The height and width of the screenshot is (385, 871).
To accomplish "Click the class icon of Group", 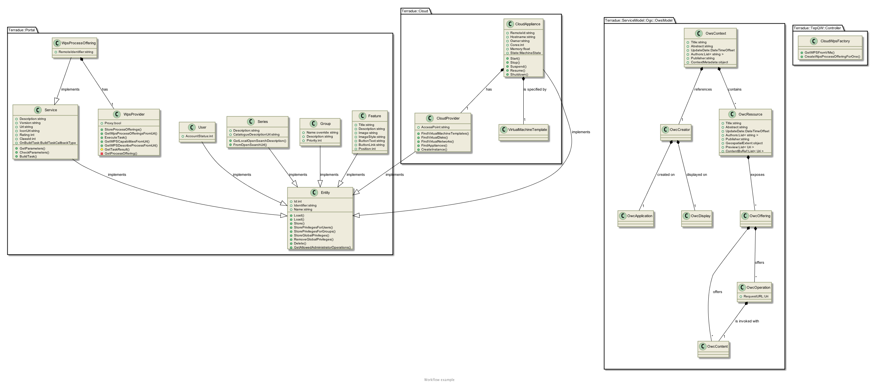I will click(313, 124).
